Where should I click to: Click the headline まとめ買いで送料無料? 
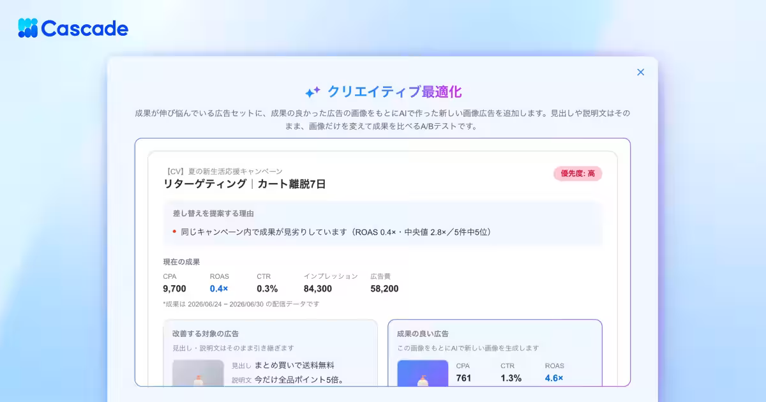(294, 365)
